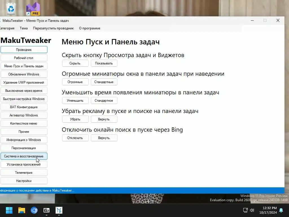Open the Установка приложений category

click(24, 164)
